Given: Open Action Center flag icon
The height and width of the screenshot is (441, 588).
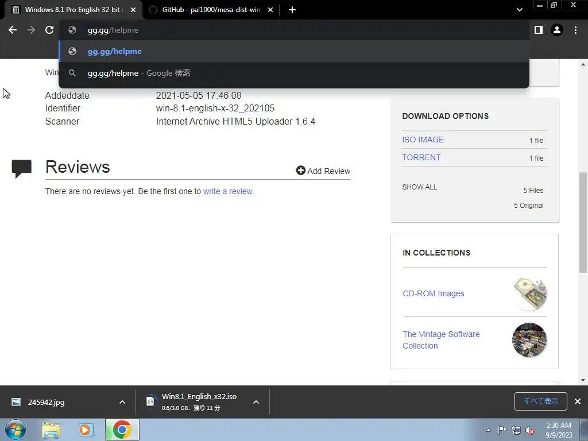Looking at the screenshot, I should (x=502, y=430).
